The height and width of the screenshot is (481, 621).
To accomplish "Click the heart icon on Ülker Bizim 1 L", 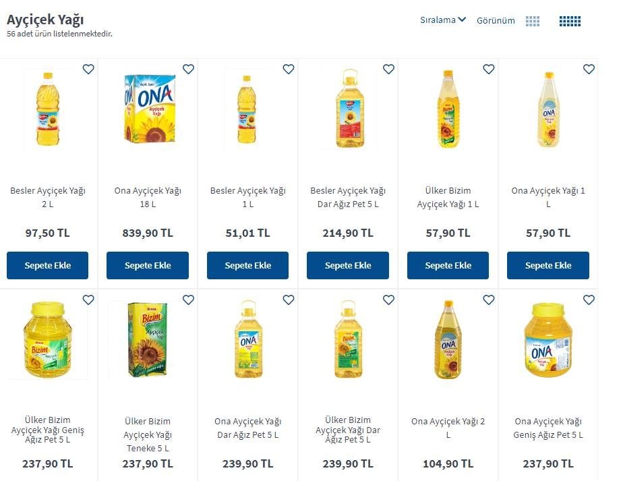I will pyautogui.click(x=489, y=69).
